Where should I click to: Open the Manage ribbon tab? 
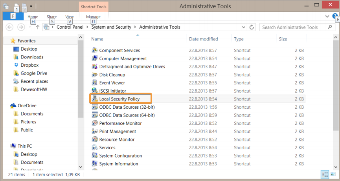(94, 16)
